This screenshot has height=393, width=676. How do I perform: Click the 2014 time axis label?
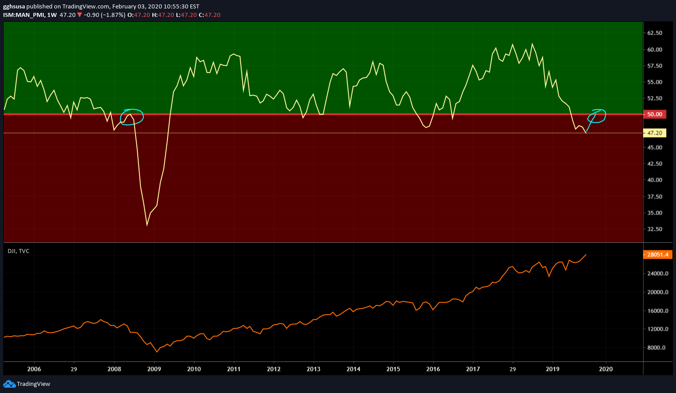click(x=353, y=369)
